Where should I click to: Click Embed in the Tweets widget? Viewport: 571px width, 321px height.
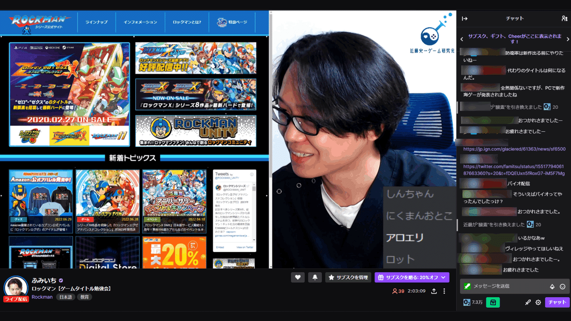pos(220,247)
